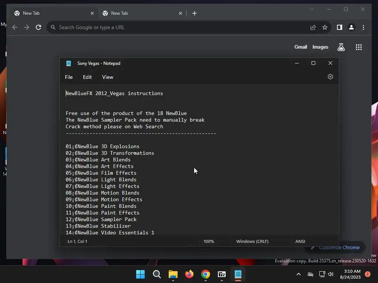
Task: Switch to the second Chrome New Tab
Action: click(x=142, y=13)
